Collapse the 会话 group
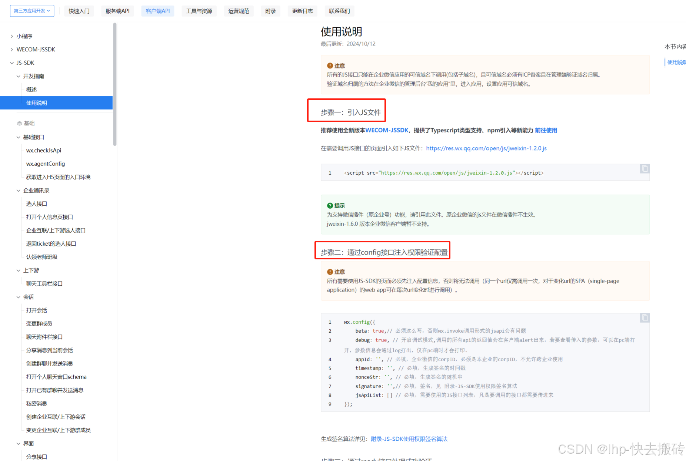Viewport: 686px width, 461px height. pos(19,297)
